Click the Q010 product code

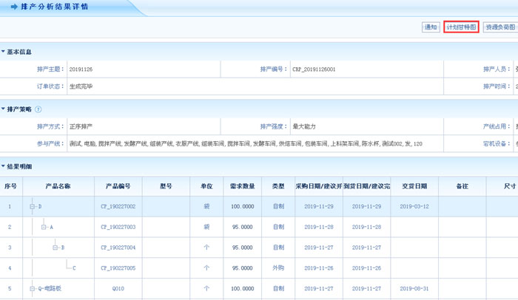[118, 288]
